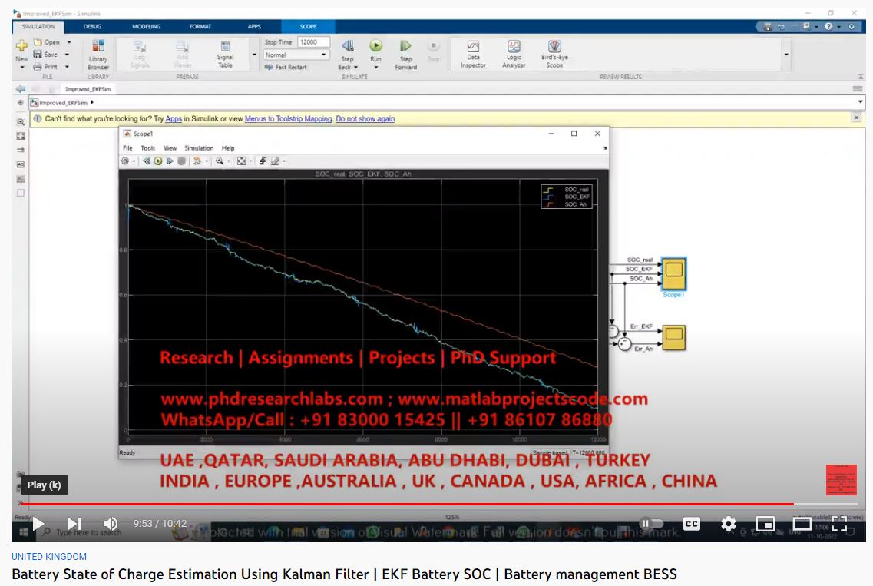The image size is (873, 586).
Task: Click the Menus to Toolstrip Mapping link
Action: (288, 119)
